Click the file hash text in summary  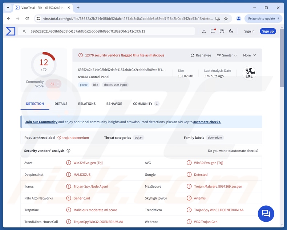[x=122, y=70]
